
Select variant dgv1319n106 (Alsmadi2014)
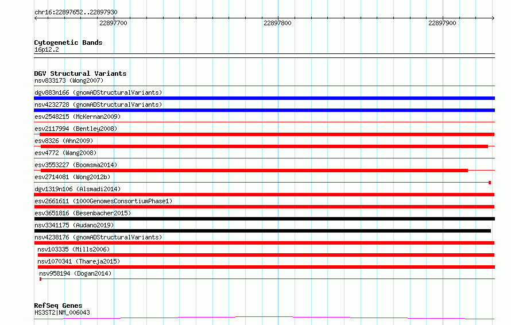[78, 189]
